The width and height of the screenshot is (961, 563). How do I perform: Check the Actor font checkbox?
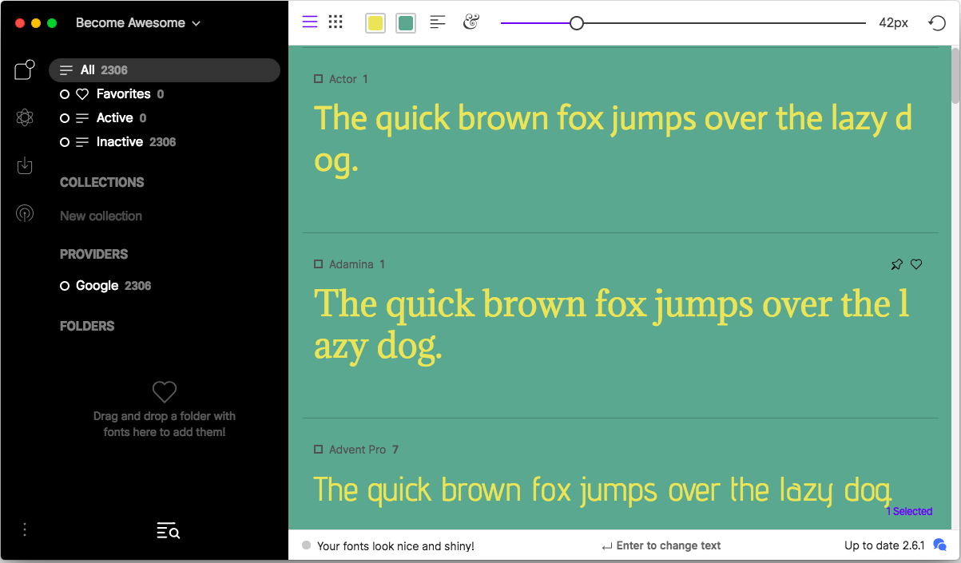tap(318, 79)
